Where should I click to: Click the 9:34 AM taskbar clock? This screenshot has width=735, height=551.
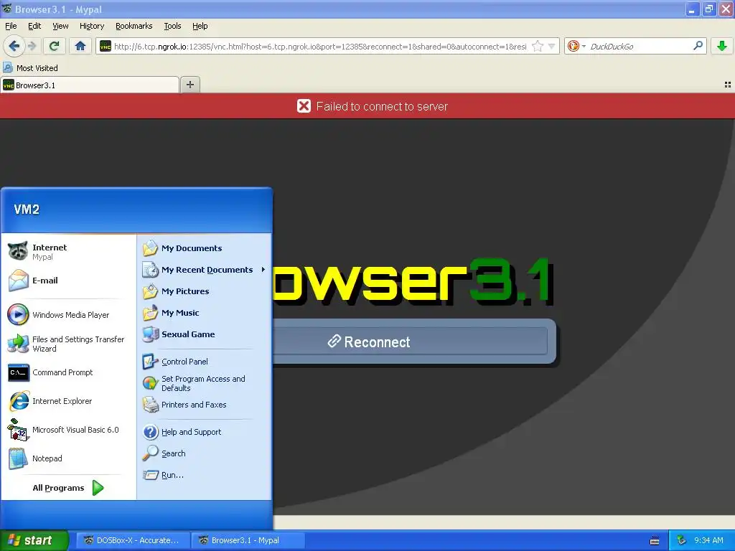tap(708, 540)
